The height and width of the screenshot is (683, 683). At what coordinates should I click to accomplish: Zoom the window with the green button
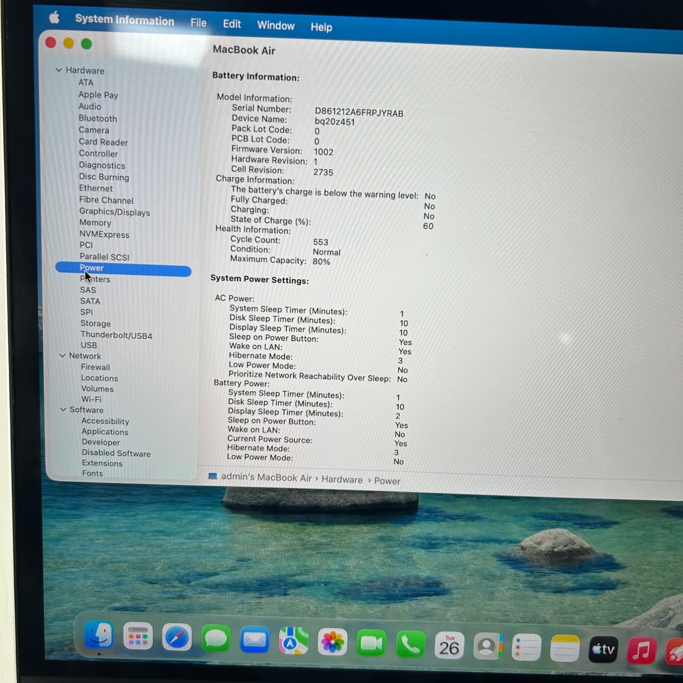pyautogui.click(x=87, y=44)
